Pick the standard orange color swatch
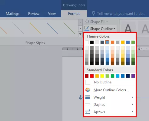Image resolution: width=149 pixels, height=121 pixels. [x=97, y=76]
